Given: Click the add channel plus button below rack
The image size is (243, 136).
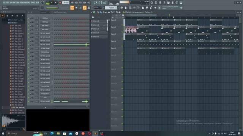Looking at the screenshot, I should pos(45,107).
